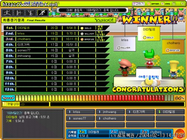Click the 20 점 score in 1st row

click(x=54, y=28)
